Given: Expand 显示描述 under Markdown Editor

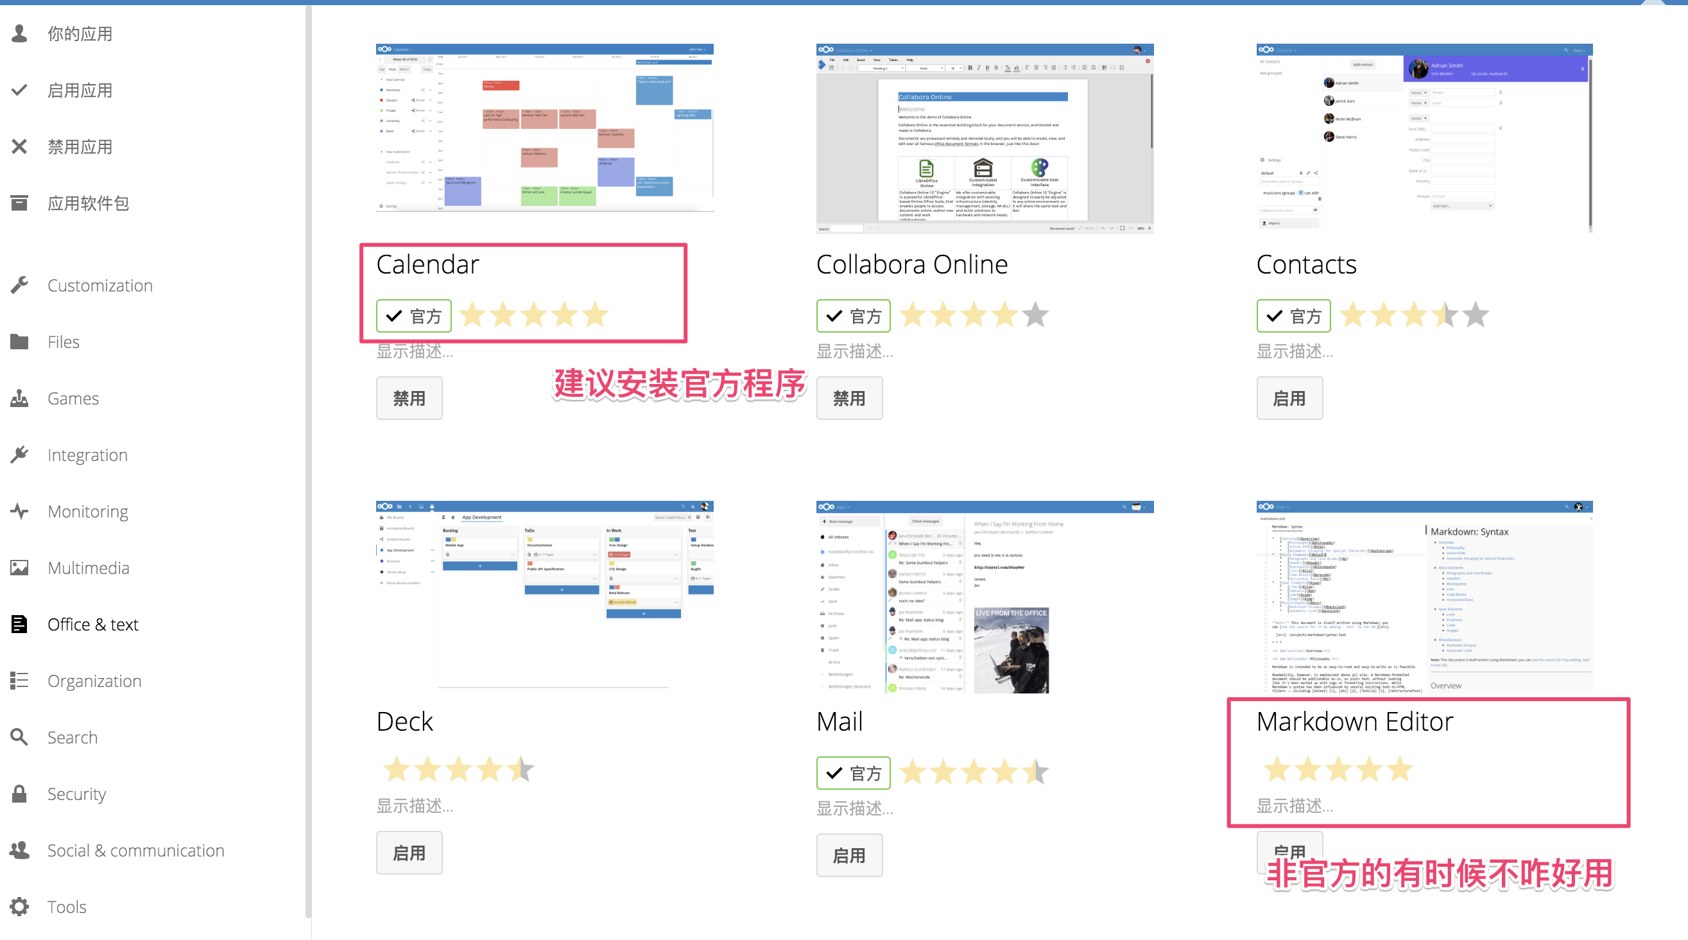Looking at the screenshot, I should point(1295,806).
